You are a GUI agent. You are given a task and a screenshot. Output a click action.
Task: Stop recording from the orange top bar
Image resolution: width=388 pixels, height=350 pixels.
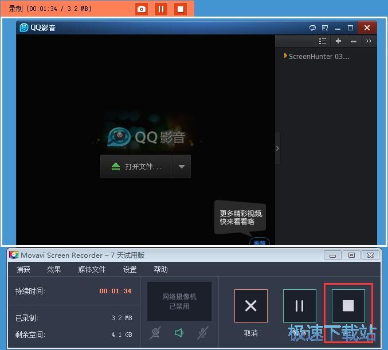(181, 9)
